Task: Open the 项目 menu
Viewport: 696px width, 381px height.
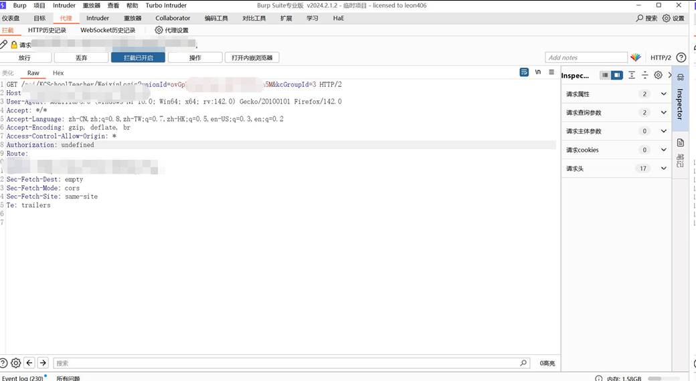Action: coord(39,5)
